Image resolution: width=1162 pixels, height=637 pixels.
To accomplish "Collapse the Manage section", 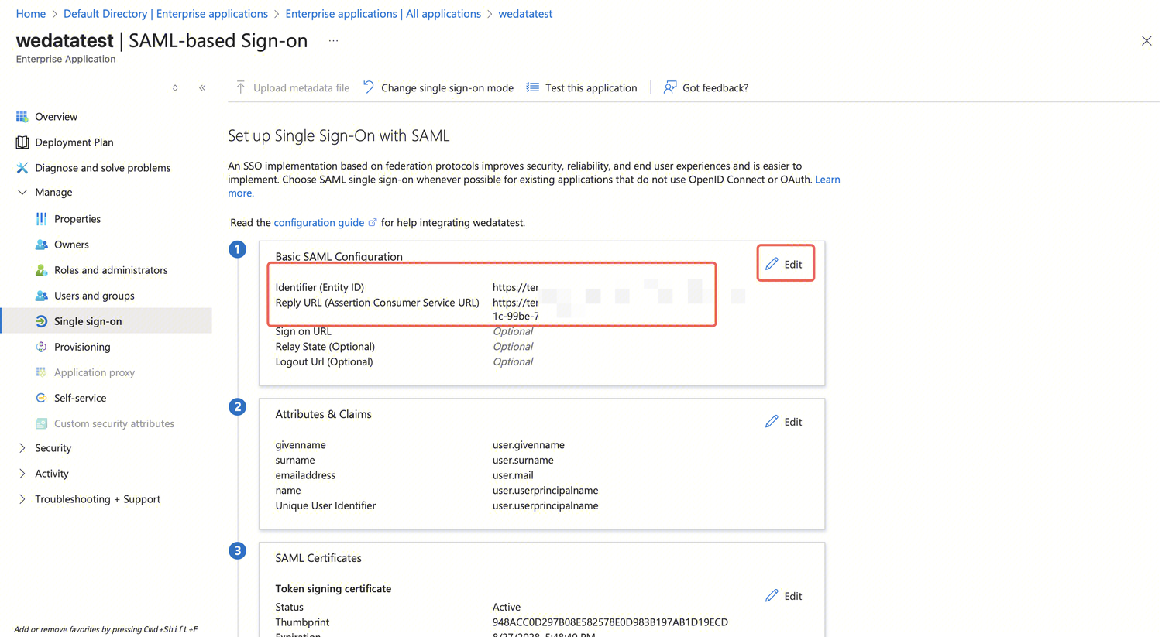I will click(x=22, y=193).
